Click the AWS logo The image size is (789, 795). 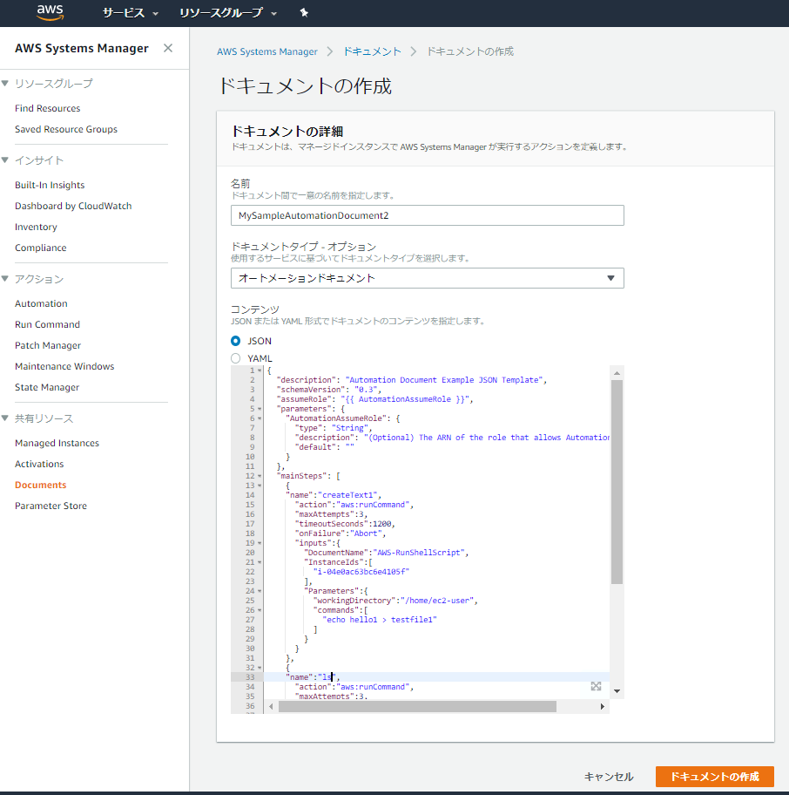point(51,13)
